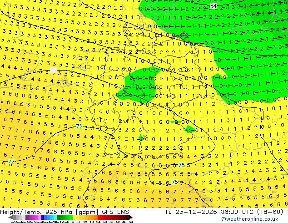Click the 72 contour label at the left map edge
Viewport: 288px width, 223px height.
coord(11,162)
